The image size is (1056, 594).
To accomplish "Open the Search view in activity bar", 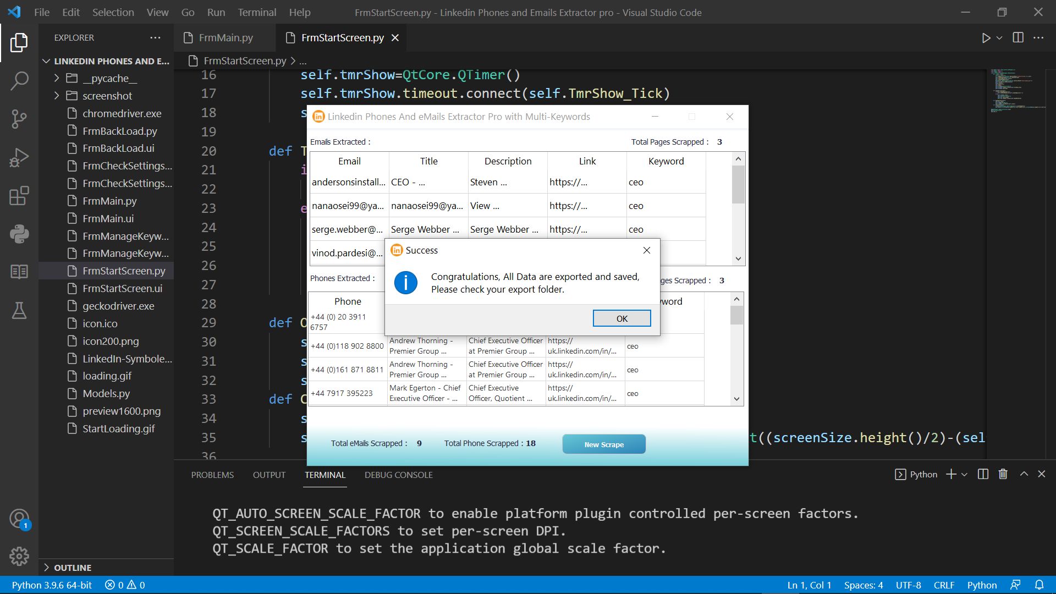I will point(19,81).
